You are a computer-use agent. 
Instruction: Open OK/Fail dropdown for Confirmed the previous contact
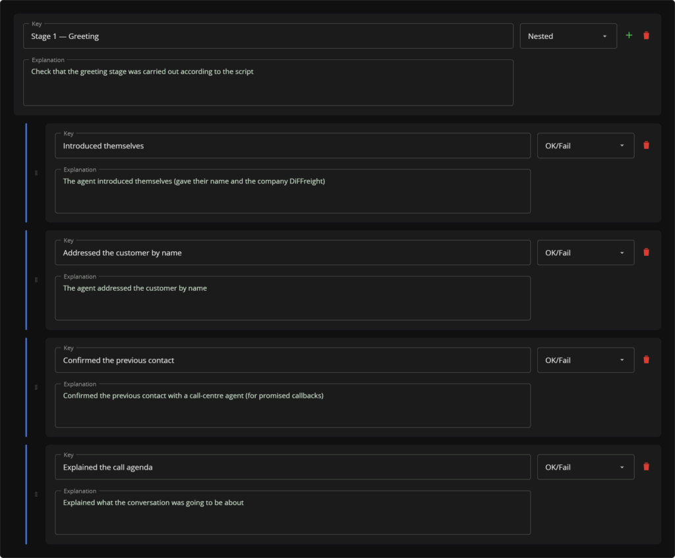click(x=585, y=359)
